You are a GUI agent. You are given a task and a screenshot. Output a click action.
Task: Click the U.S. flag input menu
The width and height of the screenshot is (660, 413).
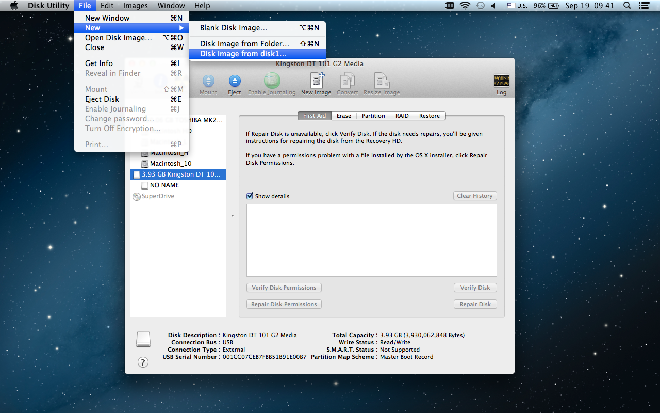[x=517, y=6]
